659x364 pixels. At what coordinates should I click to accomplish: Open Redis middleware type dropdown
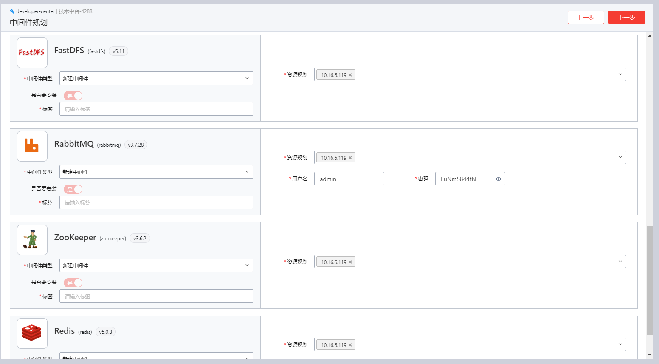pos(156,356)
